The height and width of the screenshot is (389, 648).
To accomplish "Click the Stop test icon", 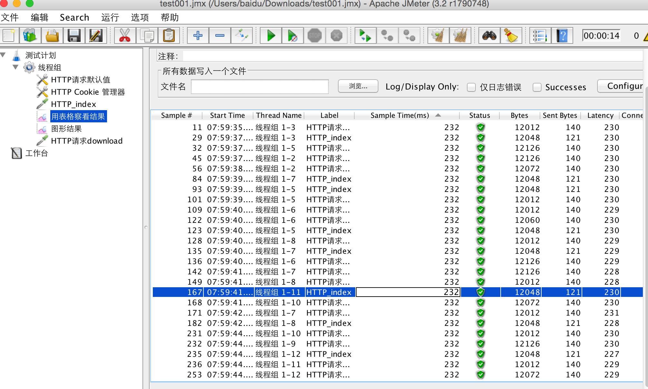I will 314,35.
